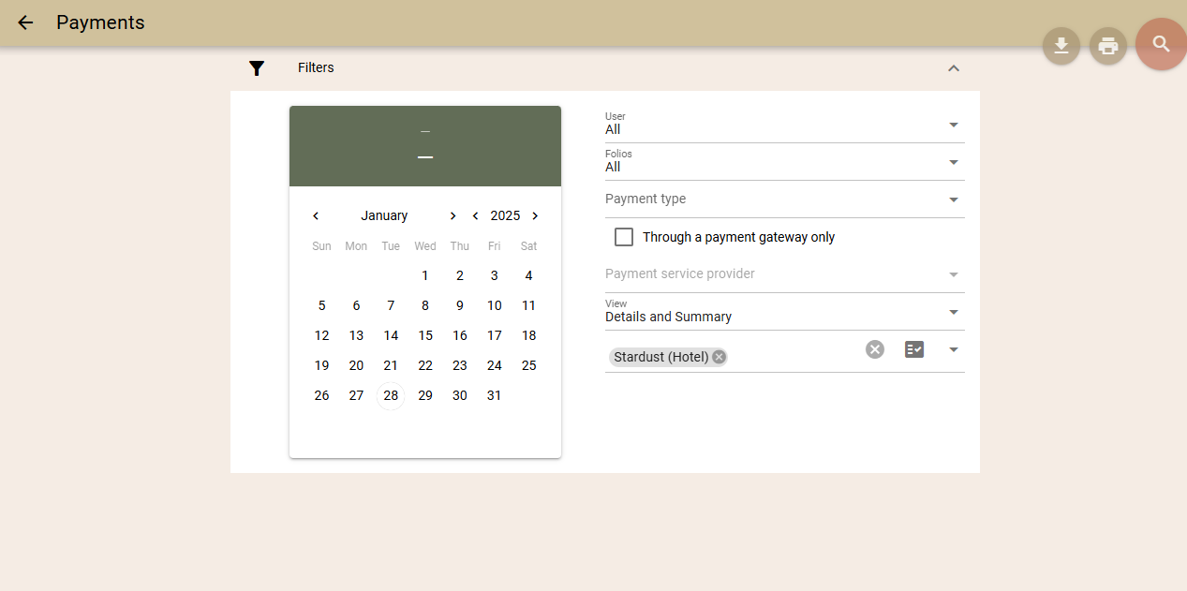Open Payment service provider dropdown
Image resolution: width=1187 pixels, height=591 pixels.
coord(785,274)
